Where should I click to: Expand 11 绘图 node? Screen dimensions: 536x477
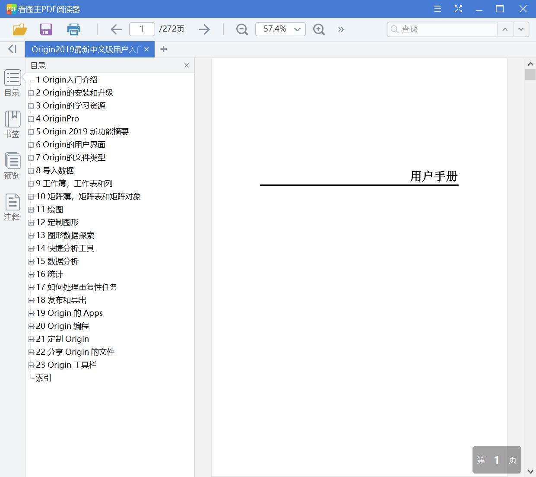coord(31,210)
